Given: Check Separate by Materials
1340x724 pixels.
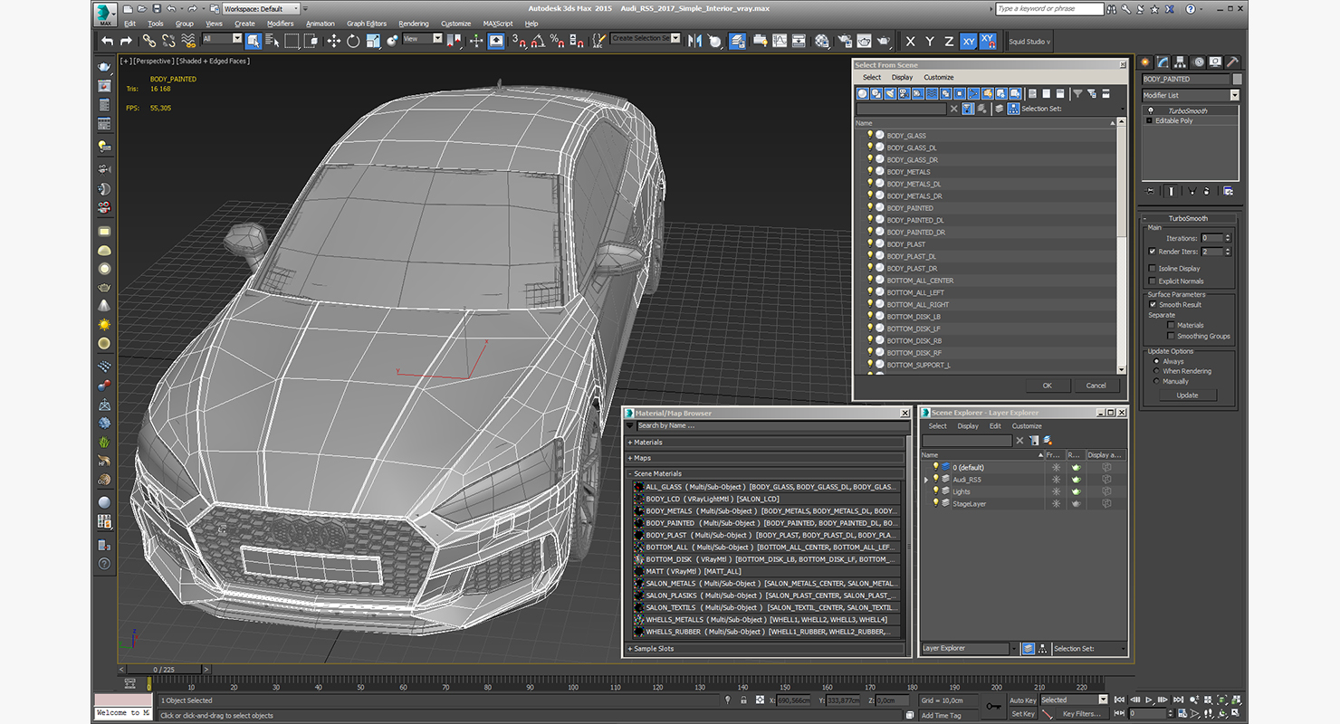Looking at the screenshot, I should point(1171,325).
